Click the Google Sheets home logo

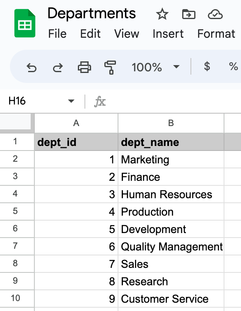(x=25, y=23)
